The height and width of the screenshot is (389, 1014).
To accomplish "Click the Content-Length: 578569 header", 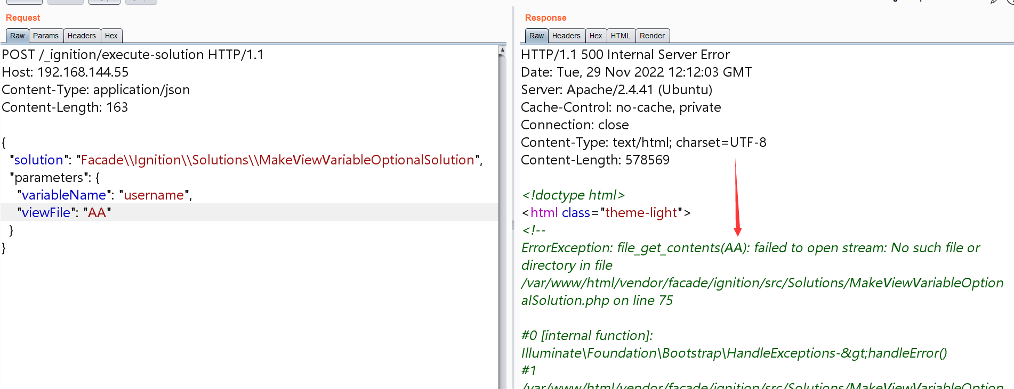I will 595,160.
